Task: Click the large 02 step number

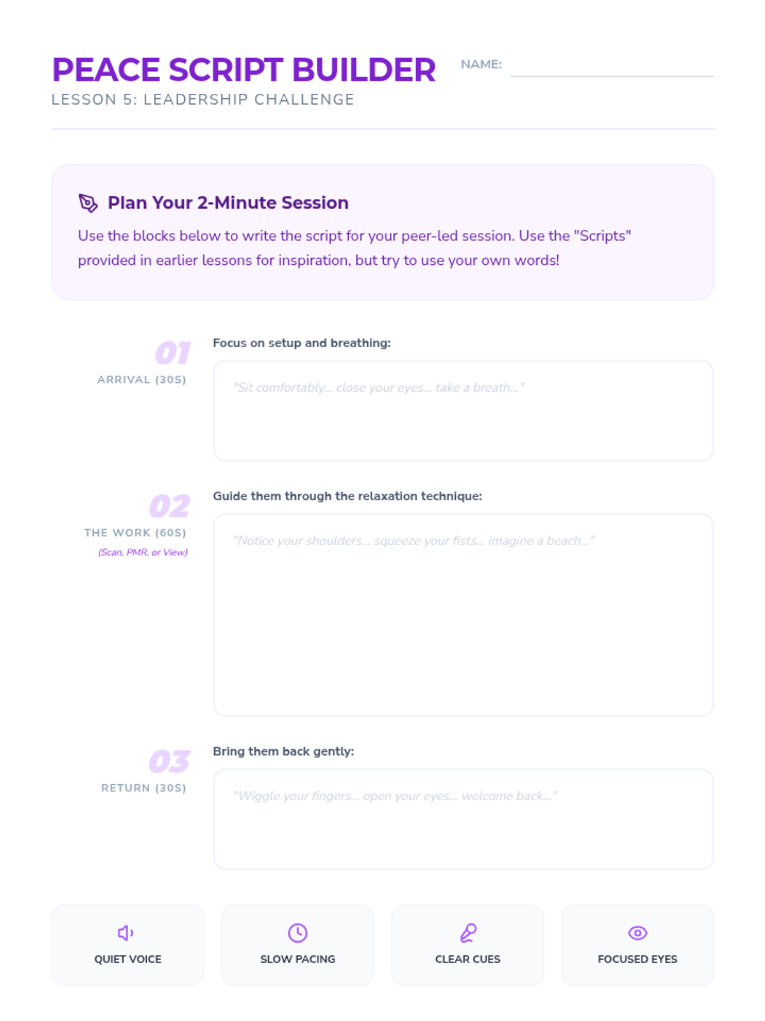Action: 170,506
